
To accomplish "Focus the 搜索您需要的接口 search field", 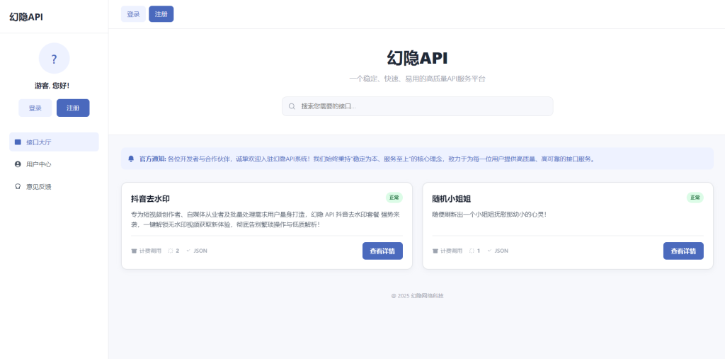I will [x=418, y=106].
